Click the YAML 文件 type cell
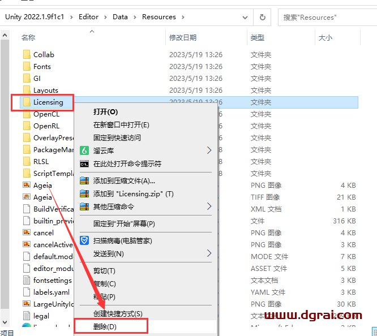 click(x=268, y=292)
